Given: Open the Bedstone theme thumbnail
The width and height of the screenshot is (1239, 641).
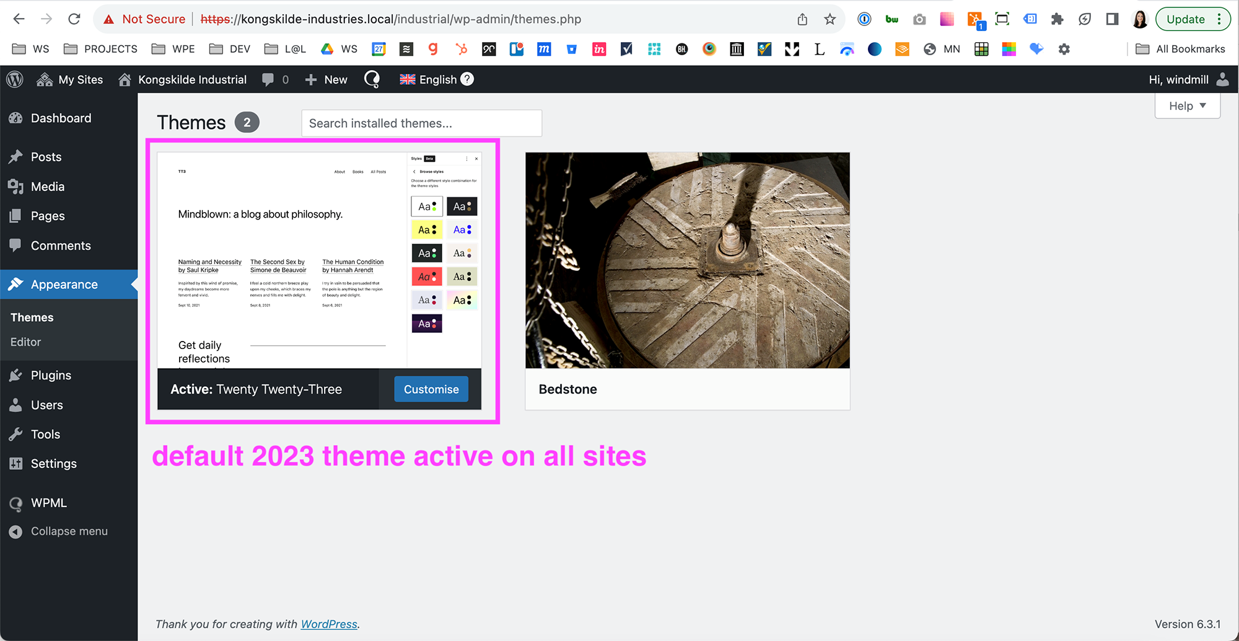Looking at the screenshot, I should [x=688, y=260].
